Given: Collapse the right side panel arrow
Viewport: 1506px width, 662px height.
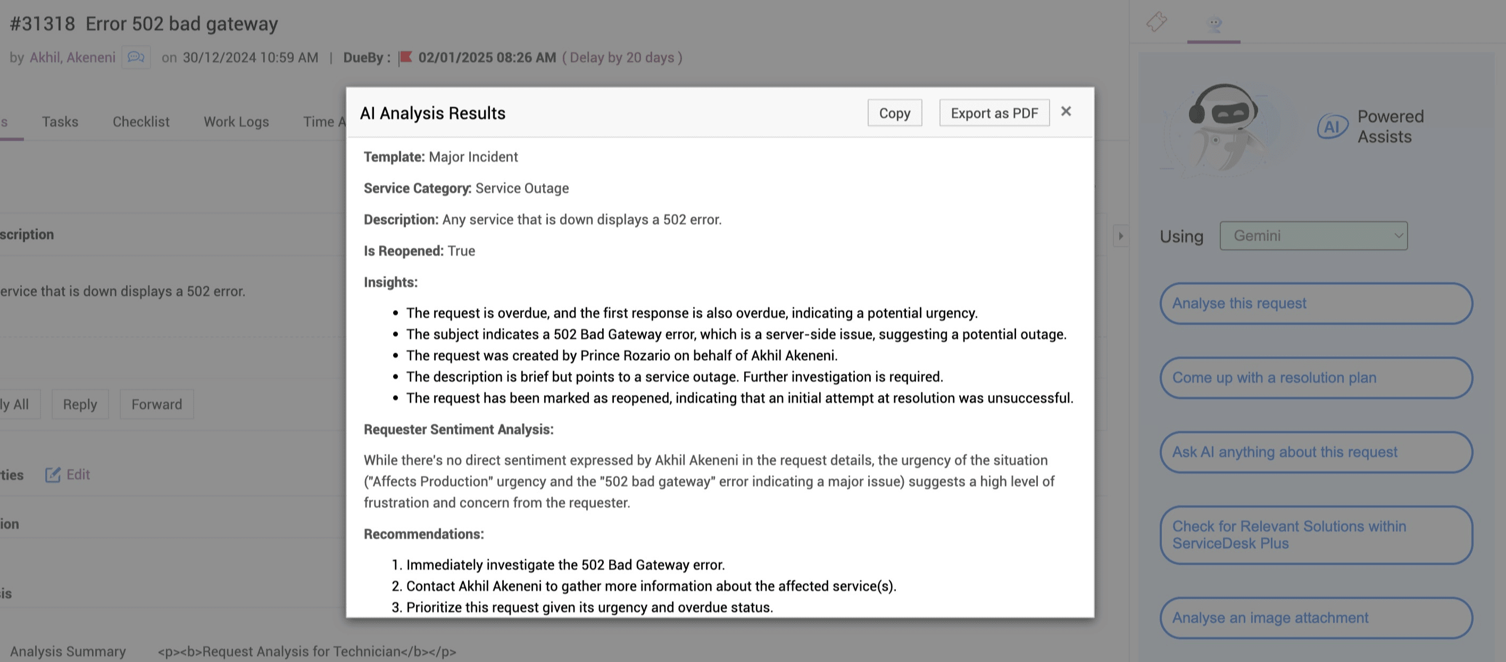Looking at the screenshot, I should (1121, 236).
